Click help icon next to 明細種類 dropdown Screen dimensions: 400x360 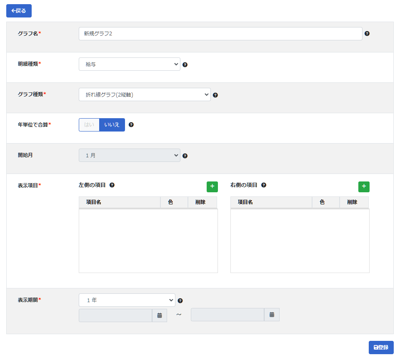[x=185, y=65]
